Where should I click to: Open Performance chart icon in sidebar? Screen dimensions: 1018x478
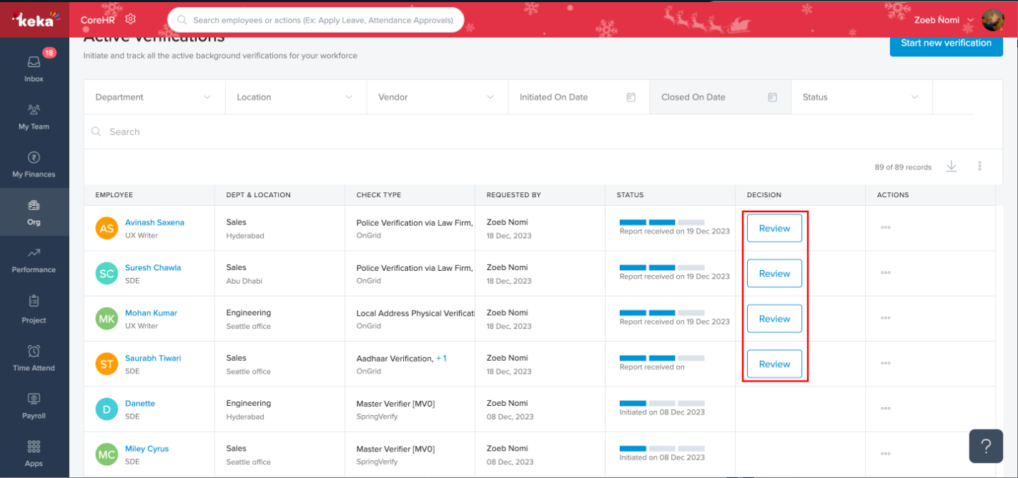pyautogui.click(x=34, y=254)
